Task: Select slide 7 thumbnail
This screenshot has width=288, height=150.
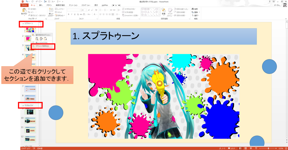Action: tap(30, 89)
